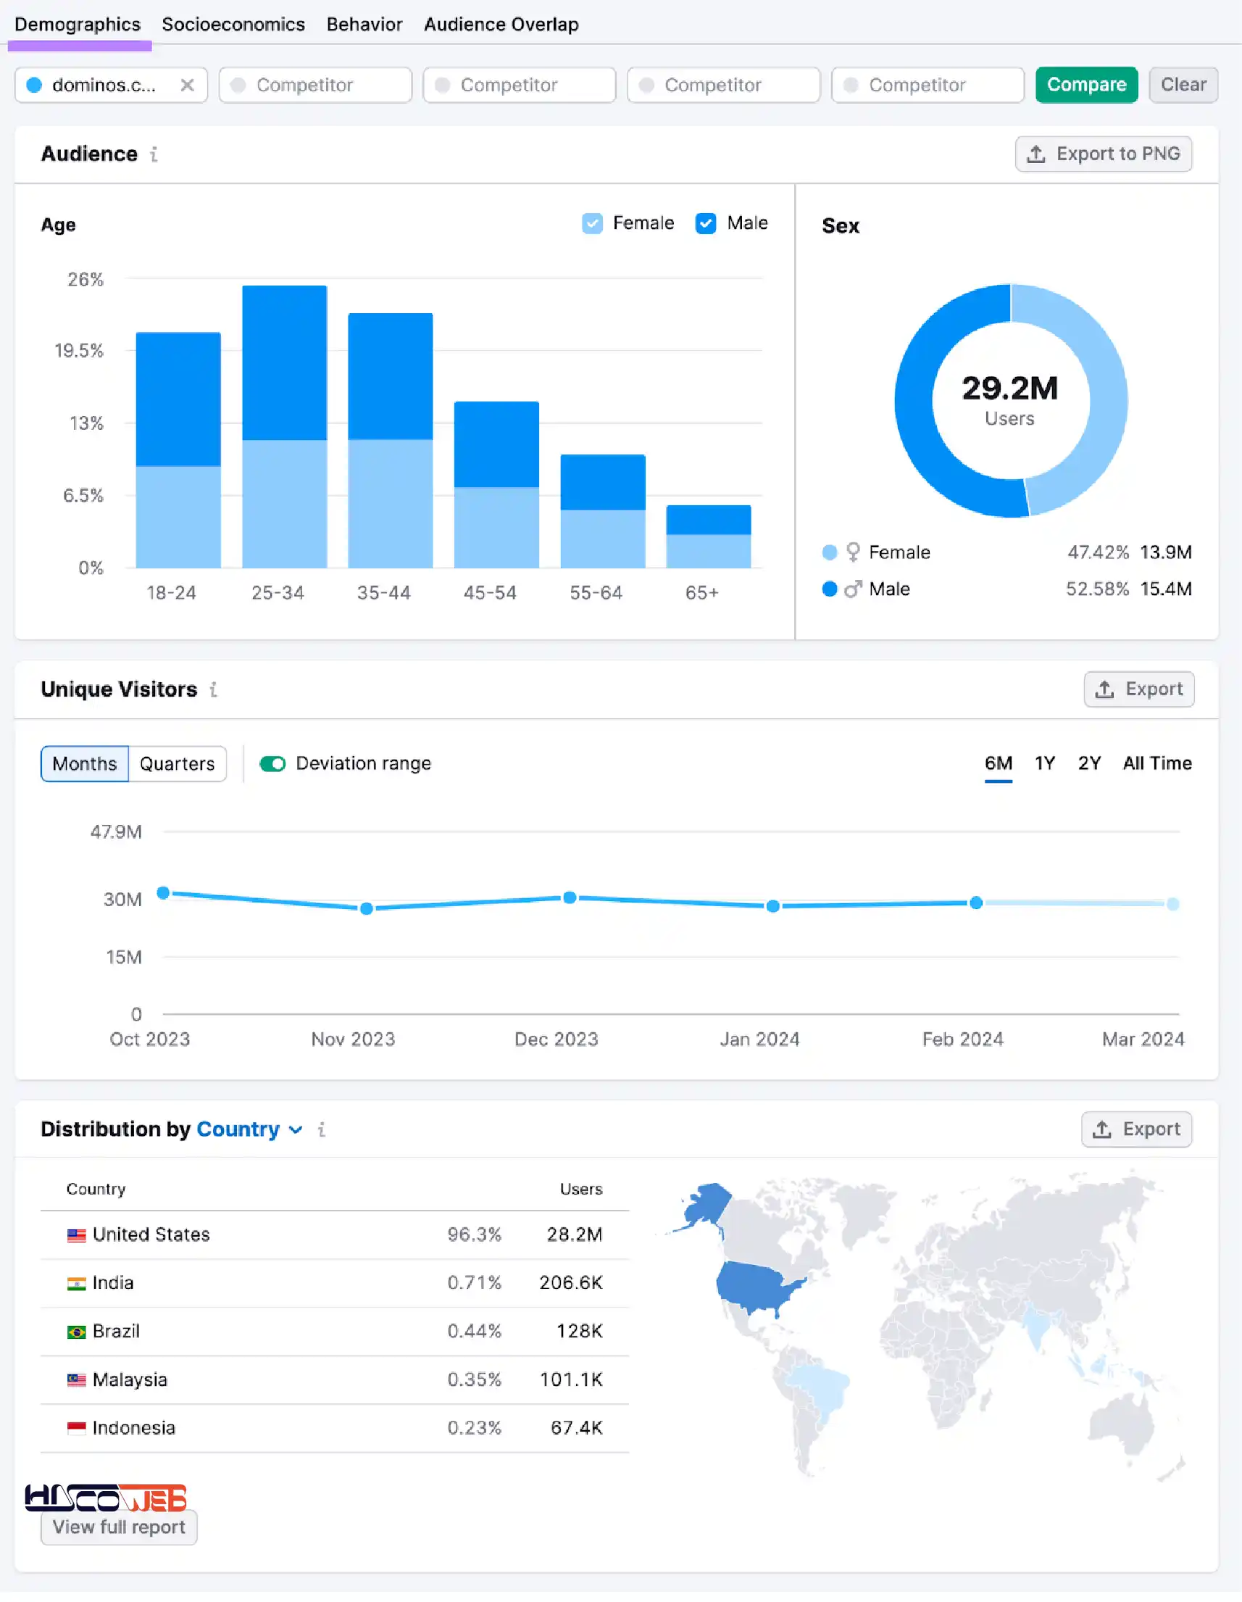The image size is (1242, 1602).
Task: Click View full report
Action: coord(119,1528)
